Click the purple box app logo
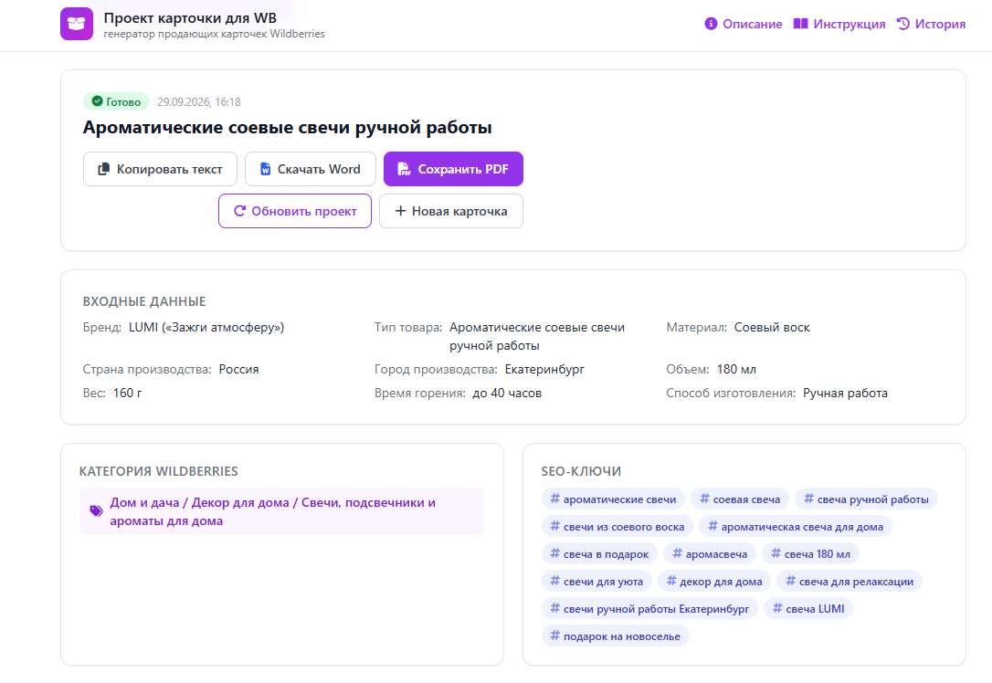The image size is (992, 683). (77, 24)
